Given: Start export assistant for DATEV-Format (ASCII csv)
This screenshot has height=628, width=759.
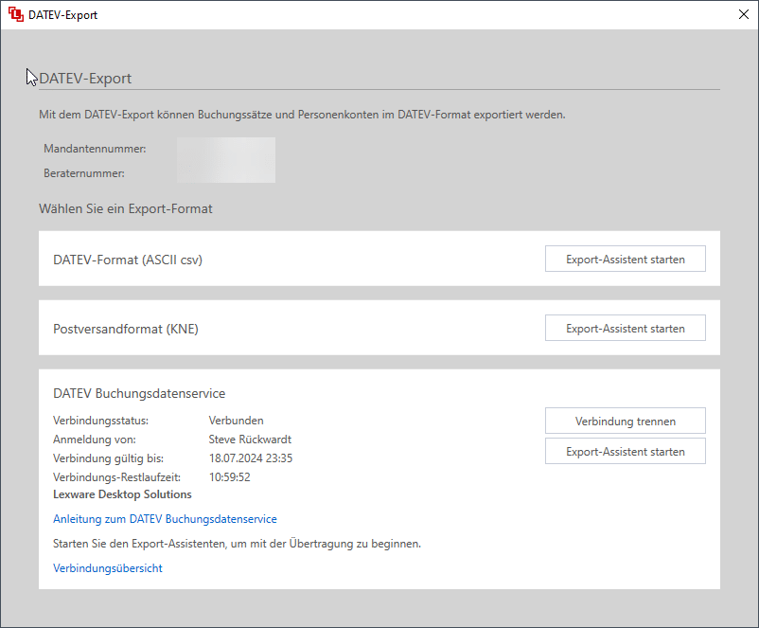Looking at the screenshot, I should 625,259.
